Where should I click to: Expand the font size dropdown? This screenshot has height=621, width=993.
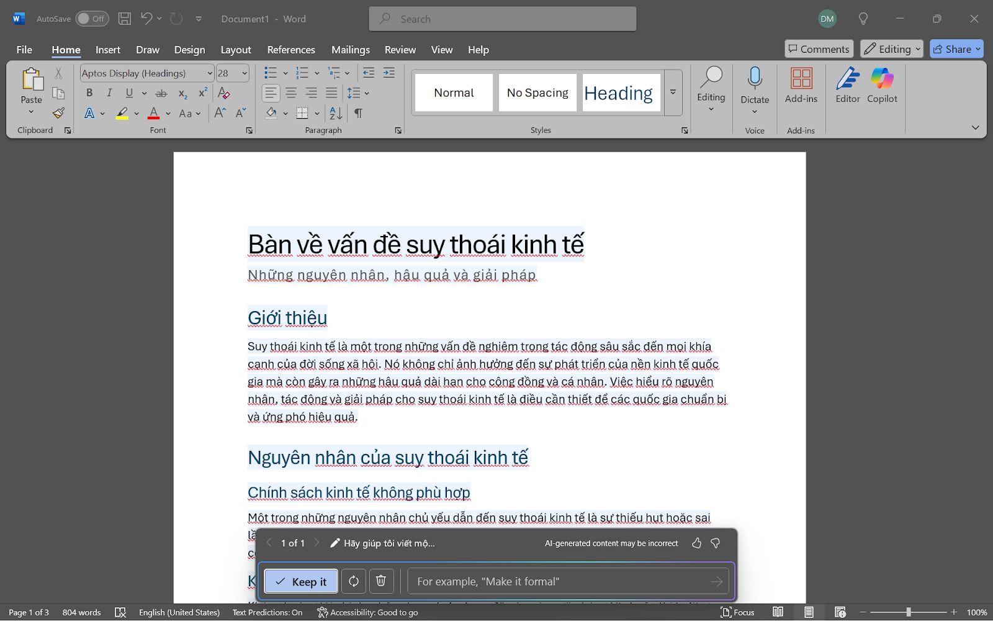pyautogui.click(x=245, y=73)
